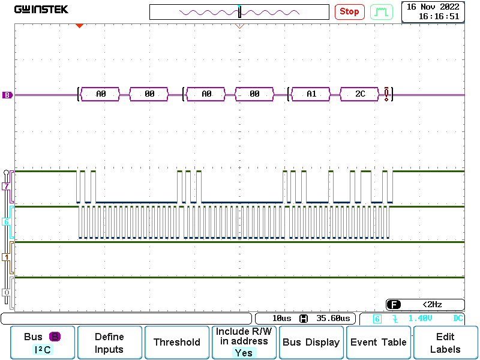Select the channel 6 marker on left edge
Screen dimensions: 480x360
[x=7, y=222]
